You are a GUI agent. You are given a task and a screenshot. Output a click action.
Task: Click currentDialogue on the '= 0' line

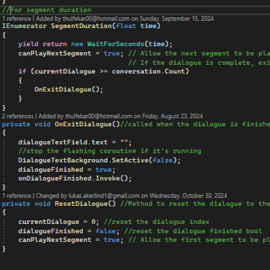tap(49, 222)
